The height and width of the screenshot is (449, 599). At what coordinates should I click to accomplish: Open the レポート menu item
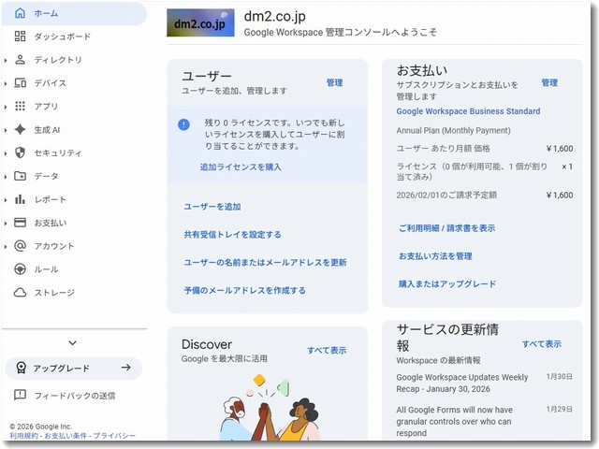click(75, 199)
